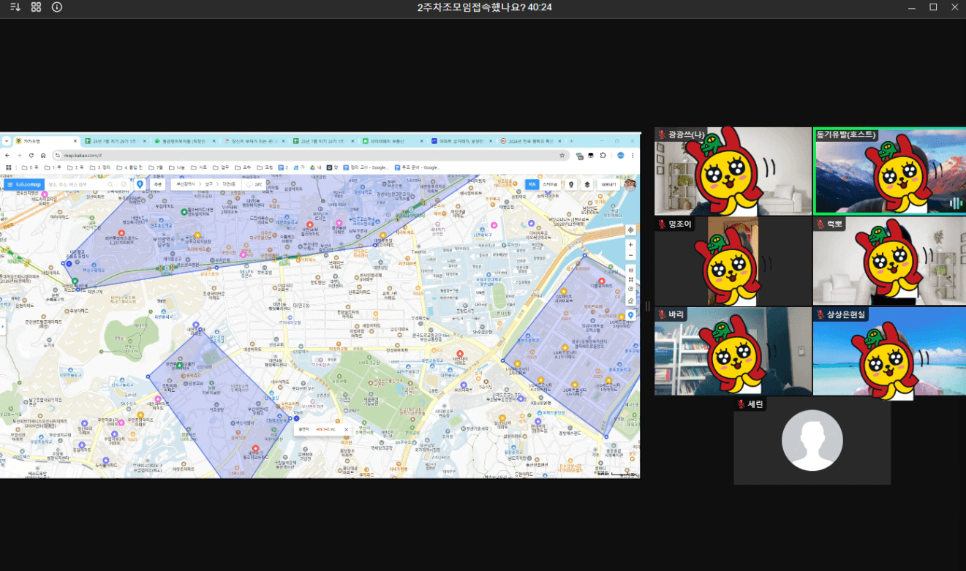Select the radius measurement tool
The width and height of the screenshot is (966, 571).
point(630,289)
